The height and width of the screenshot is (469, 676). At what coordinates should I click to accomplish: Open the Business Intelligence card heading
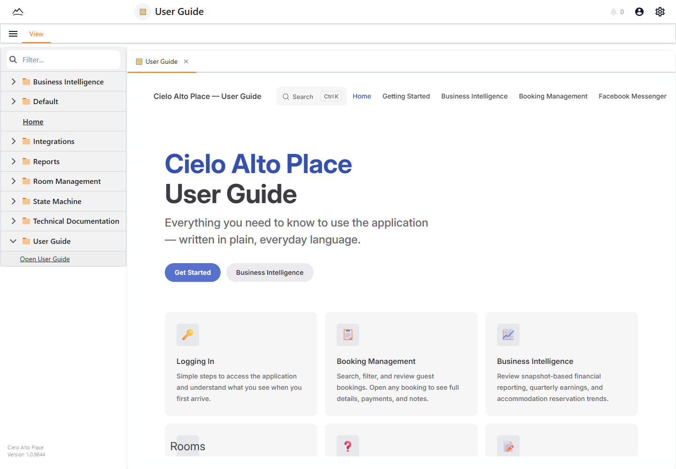click(535, 361)
